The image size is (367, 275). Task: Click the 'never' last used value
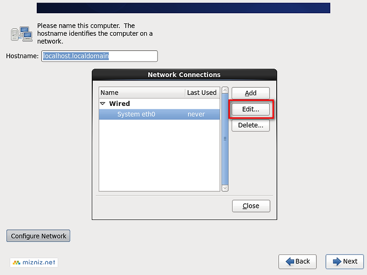196,114
